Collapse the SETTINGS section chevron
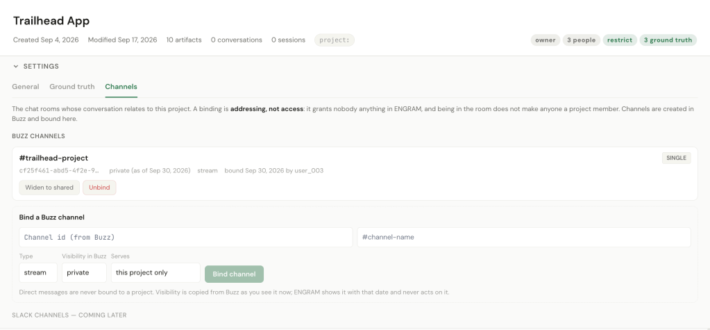This screenshot has width=710, height=330. (x=16, y=66)
